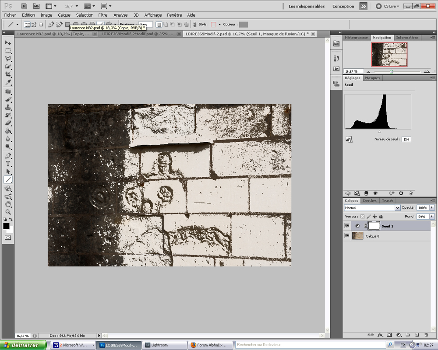Select the Type tool
The width and height of the screenshot is (438, 350).
[x=8, y=164]
